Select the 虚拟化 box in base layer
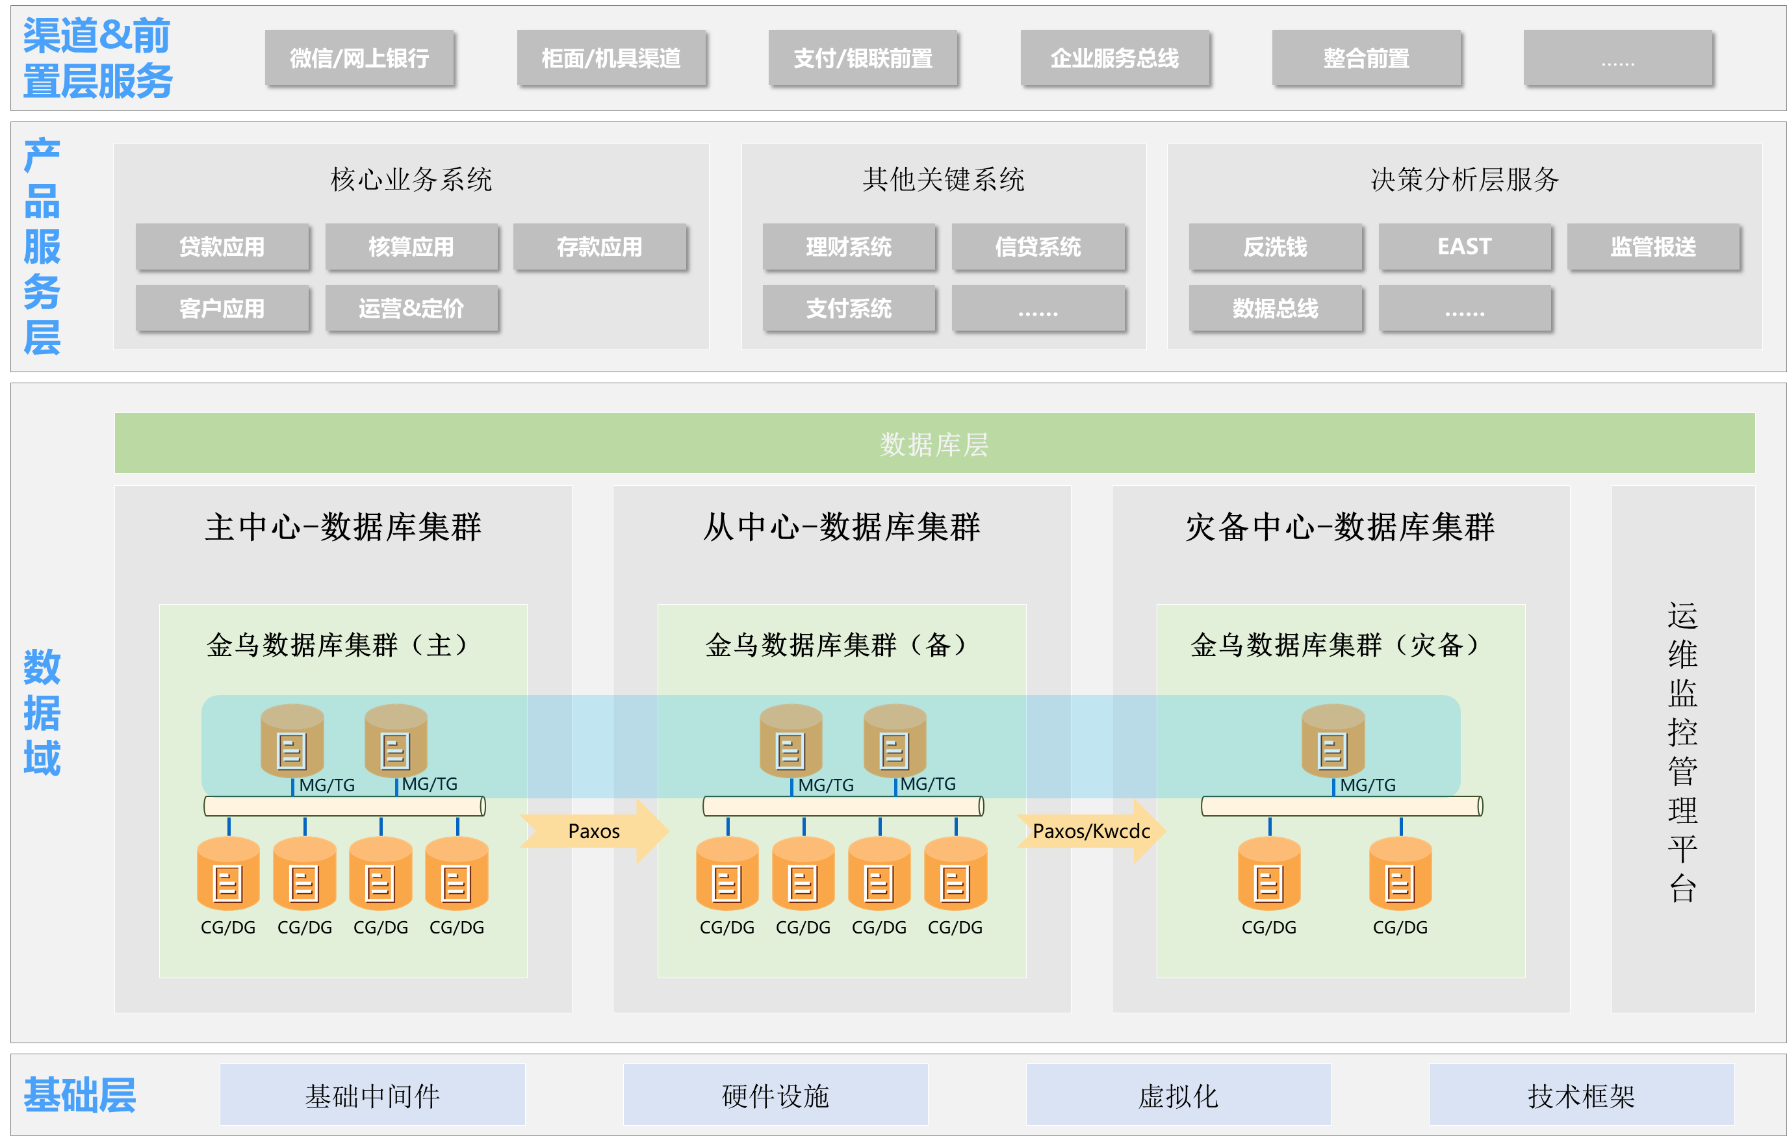Image resolution: width=1787 pixels, height=1140 pixels. tap(1177, 1095)
